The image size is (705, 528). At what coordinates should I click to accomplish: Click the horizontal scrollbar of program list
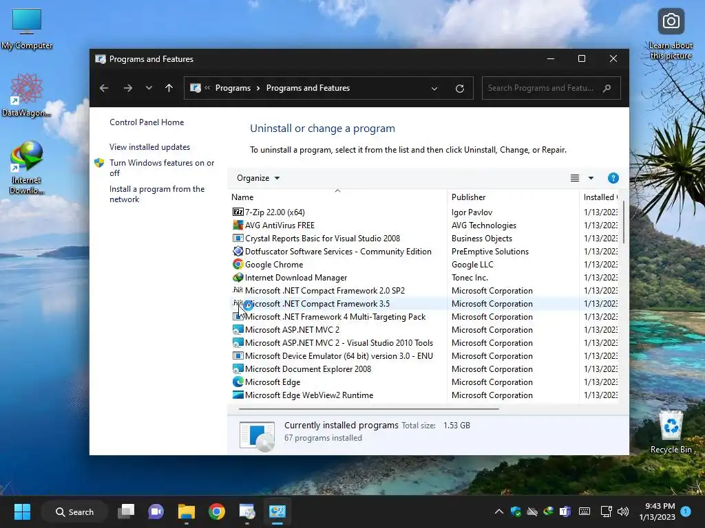point(369,409)
